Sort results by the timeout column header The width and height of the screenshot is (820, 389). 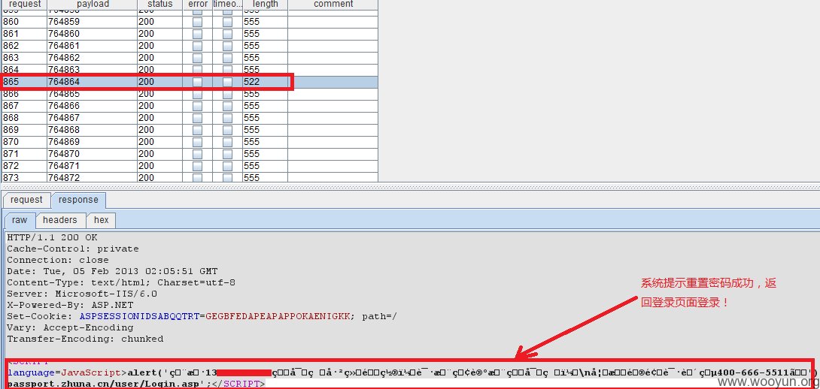click(227, 5)
